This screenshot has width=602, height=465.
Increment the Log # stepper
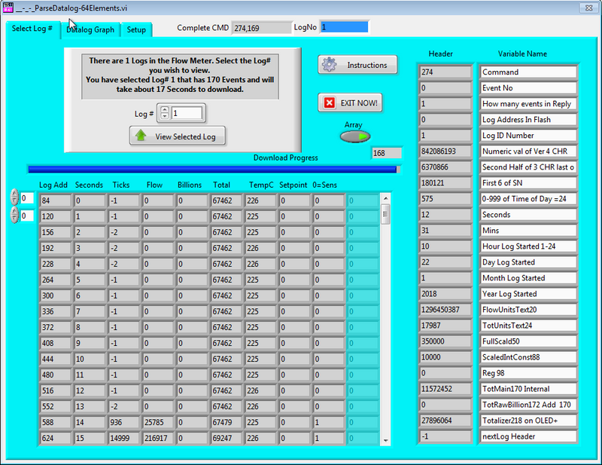click(164, 110)
